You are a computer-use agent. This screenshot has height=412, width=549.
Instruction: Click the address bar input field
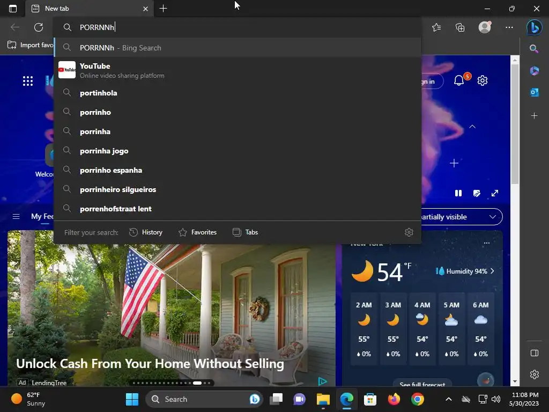click(x=238, y=27)
